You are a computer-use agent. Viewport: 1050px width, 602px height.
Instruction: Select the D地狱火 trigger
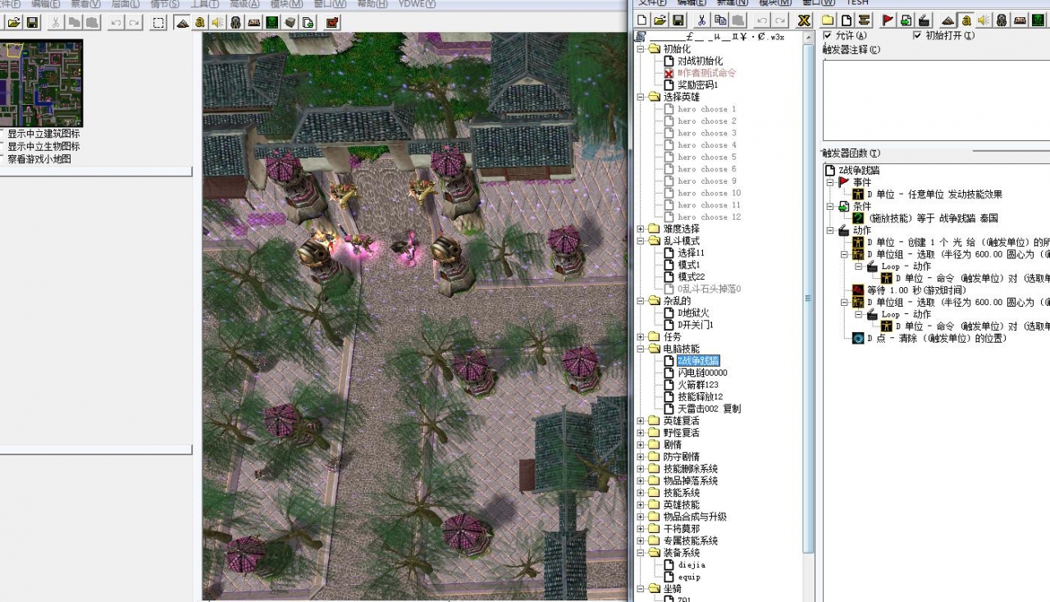pyautogui.click(x=692, y=313)
